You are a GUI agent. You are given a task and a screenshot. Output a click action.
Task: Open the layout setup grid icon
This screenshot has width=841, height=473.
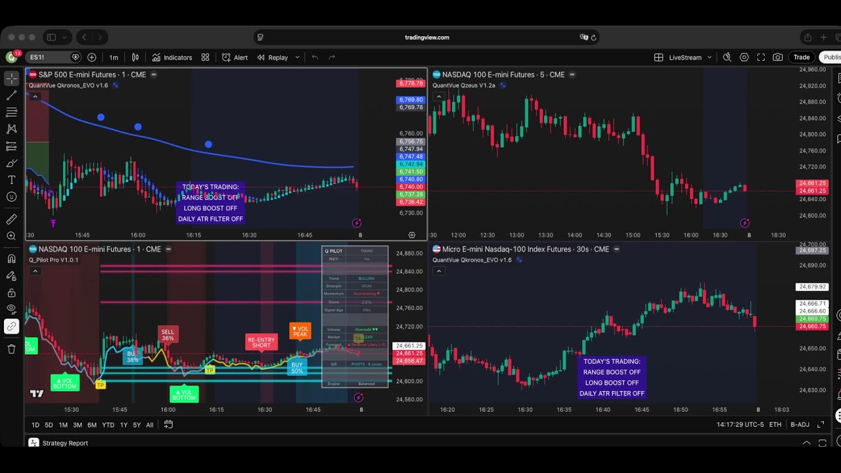[658, 57]
